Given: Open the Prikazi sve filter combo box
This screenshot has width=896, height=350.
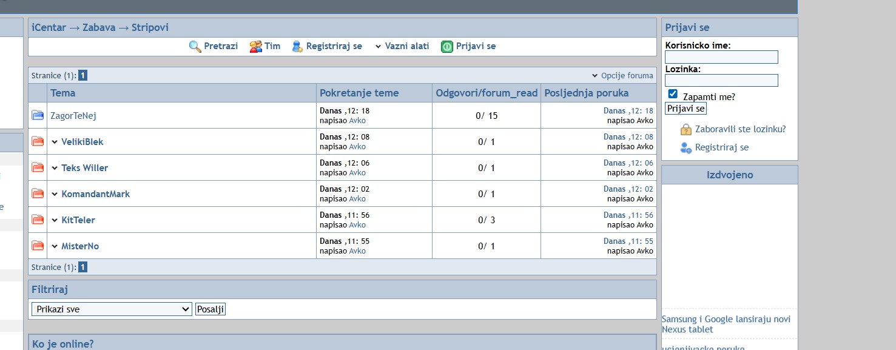Looking at the screenshot, I should point(112,309).
